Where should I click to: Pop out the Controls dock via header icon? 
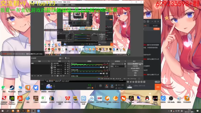point(142,61)
